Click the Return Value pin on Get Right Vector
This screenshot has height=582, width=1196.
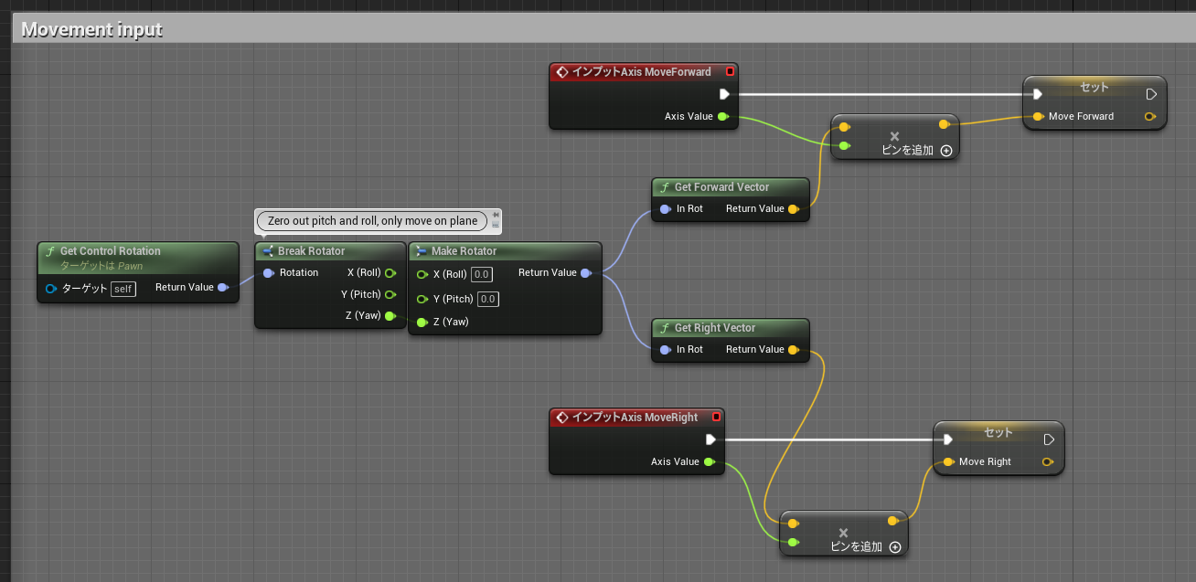793,349
